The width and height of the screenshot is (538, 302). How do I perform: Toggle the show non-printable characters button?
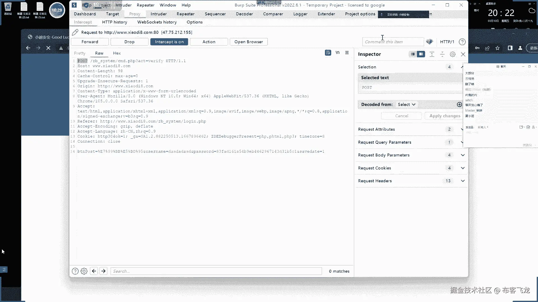337,53
